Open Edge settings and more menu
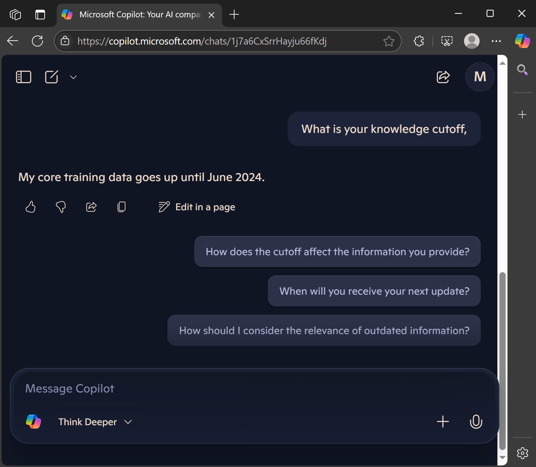The height and width of the screenshot is (467, 536). point(496,41)
